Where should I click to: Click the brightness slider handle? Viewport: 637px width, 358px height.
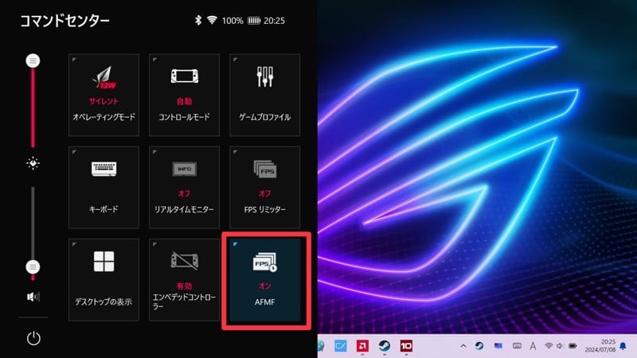(x=33, y=60)
